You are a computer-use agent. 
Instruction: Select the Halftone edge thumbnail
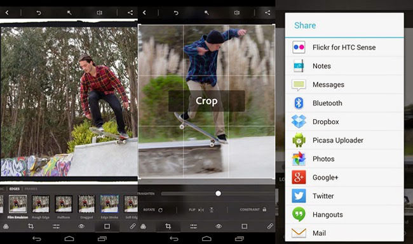(x=64, y=203)
